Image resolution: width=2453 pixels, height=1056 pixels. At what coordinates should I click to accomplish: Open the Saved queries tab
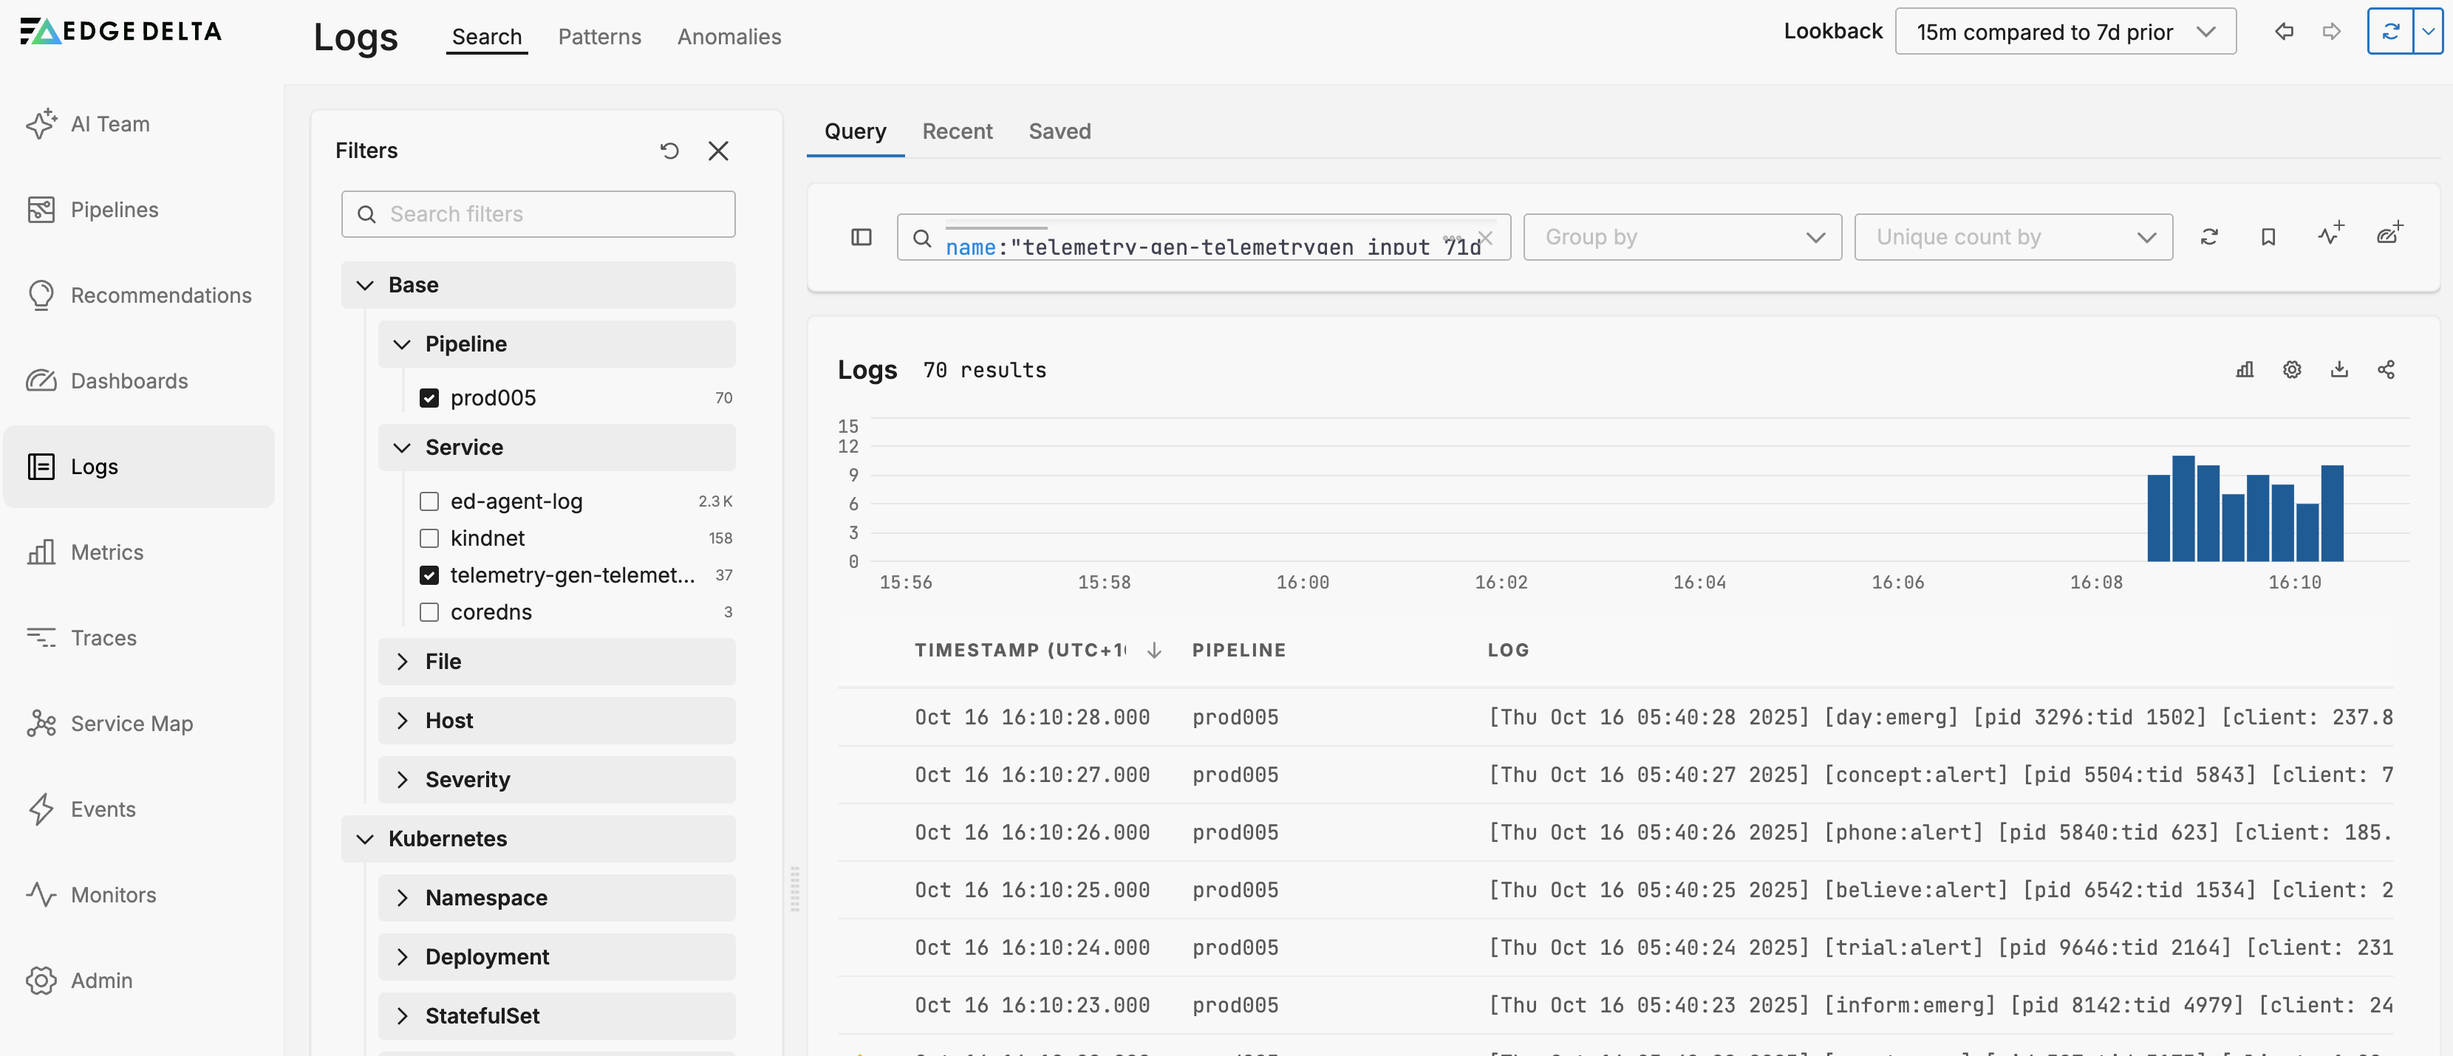coord(1059,131)
